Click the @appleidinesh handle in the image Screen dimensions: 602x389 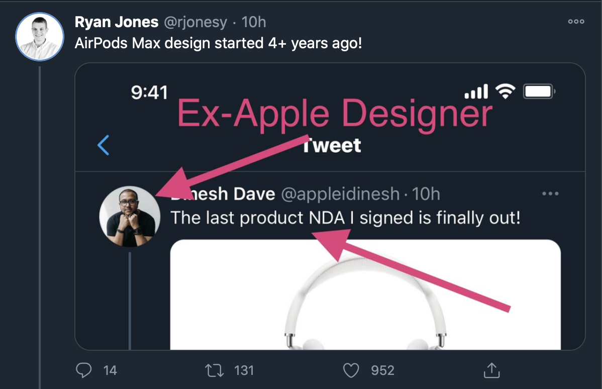pyautogui.click(x=340, y=193)
